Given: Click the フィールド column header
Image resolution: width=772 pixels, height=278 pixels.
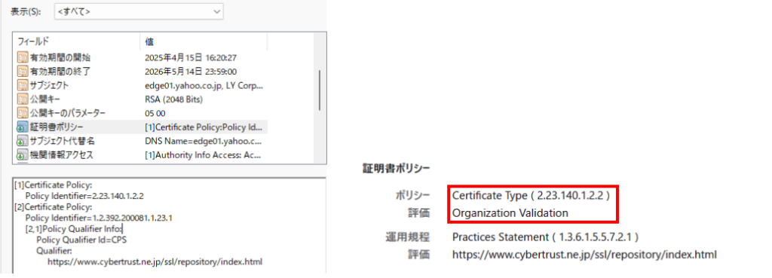Looking at the screenshot, I should click(x=78, y=41).
